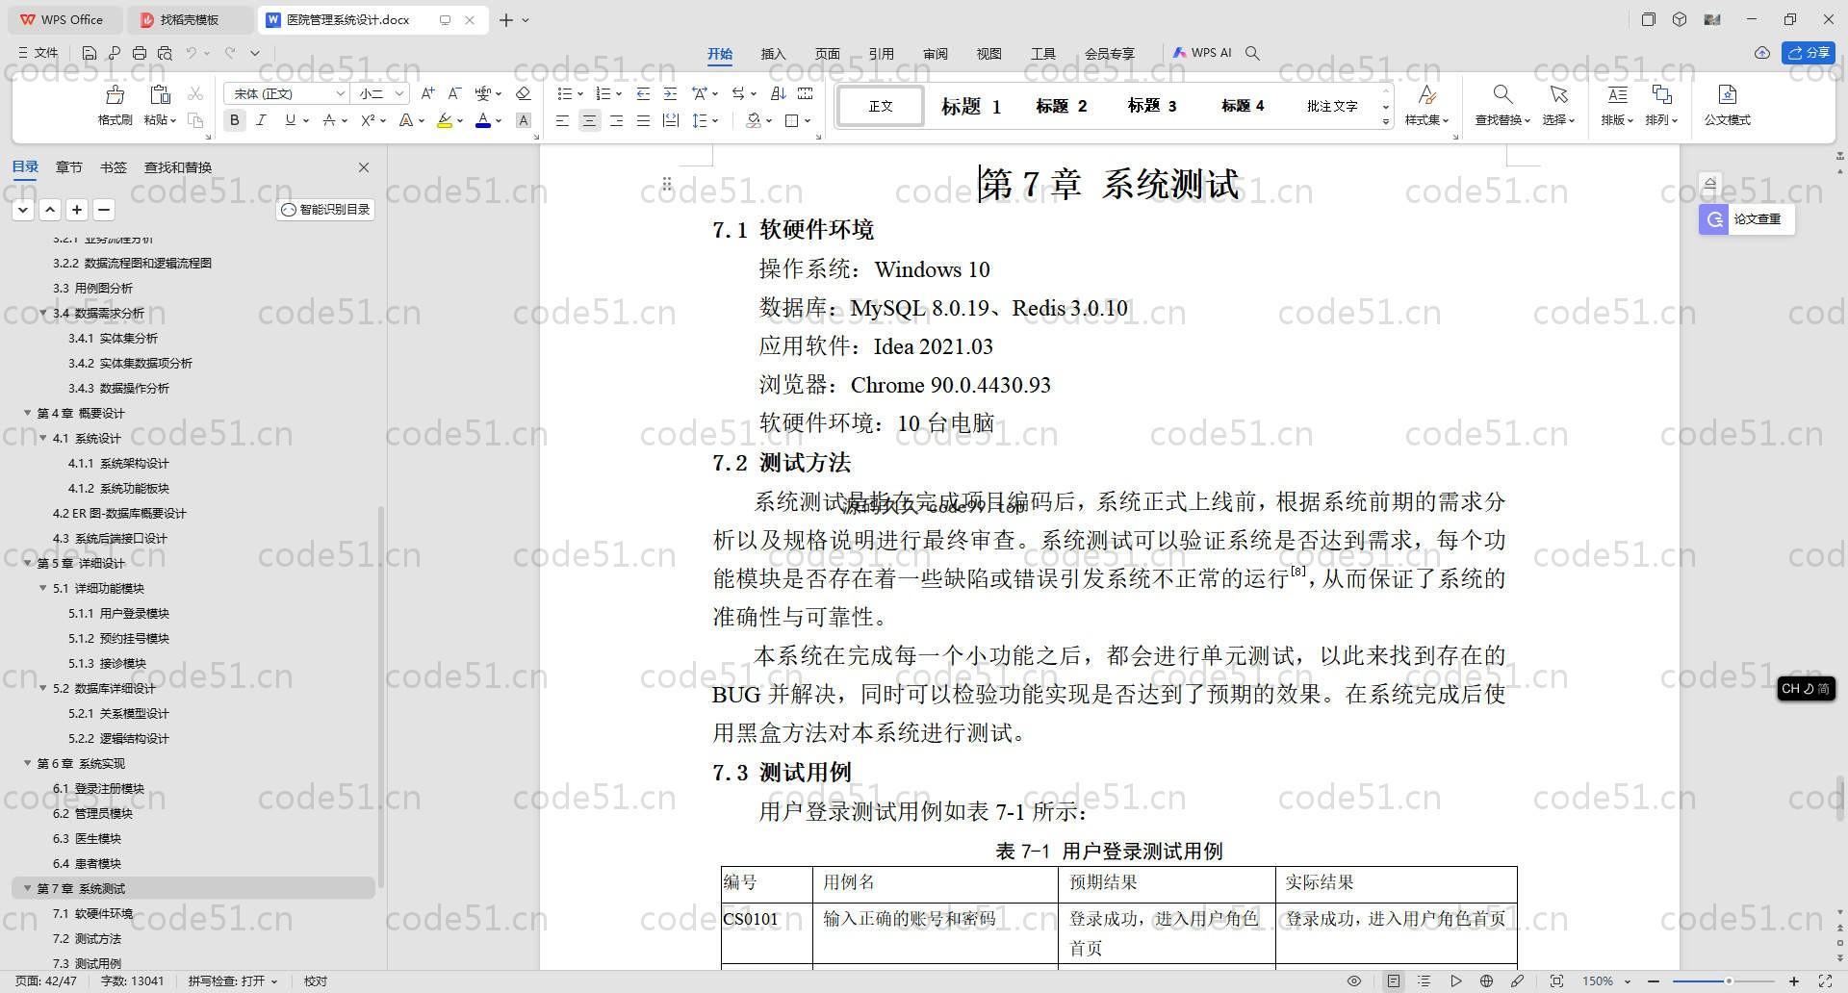
Task: Click the Sort (A-Z) icon
Action: 779,93
